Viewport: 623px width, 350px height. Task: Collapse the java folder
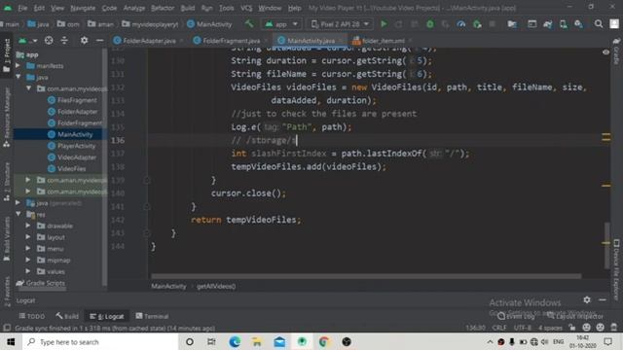pos(18,77)
